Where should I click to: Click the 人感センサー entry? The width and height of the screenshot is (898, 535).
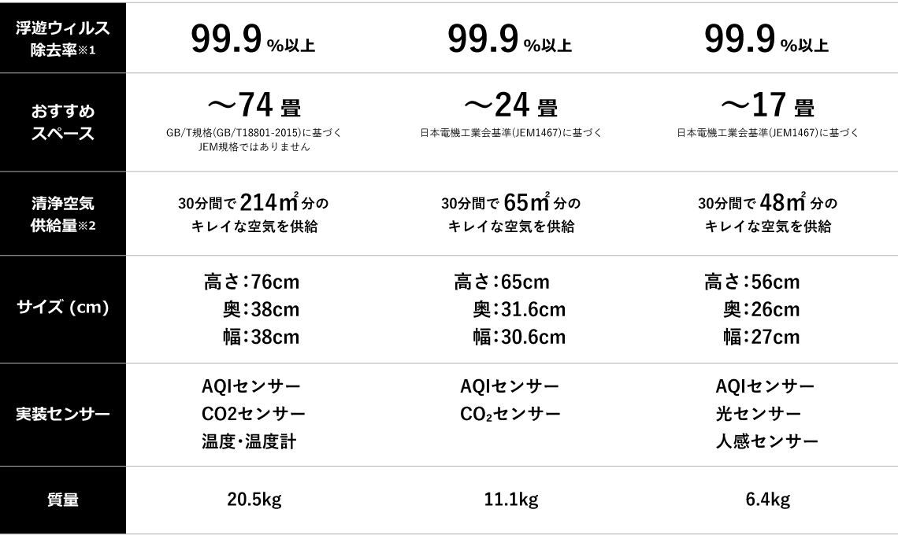(x=767, y=441)
